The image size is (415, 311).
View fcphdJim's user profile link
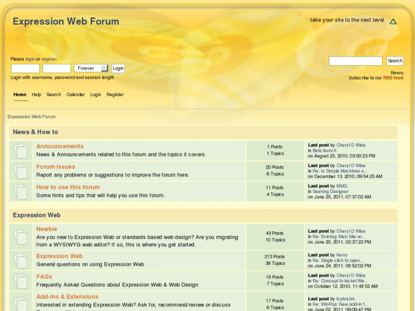point(345,299)
